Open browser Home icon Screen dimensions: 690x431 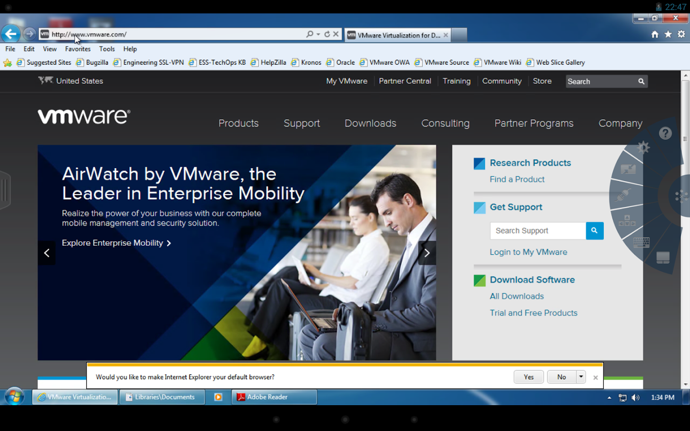click(655, 34)
